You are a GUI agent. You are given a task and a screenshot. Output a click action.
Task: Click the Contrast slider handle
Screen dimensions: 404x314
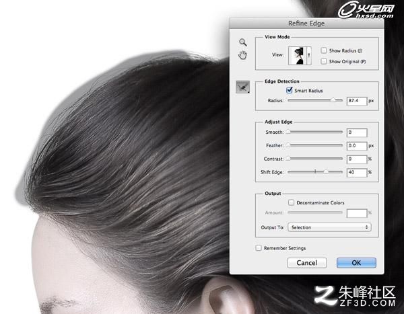tap(288, 159)
